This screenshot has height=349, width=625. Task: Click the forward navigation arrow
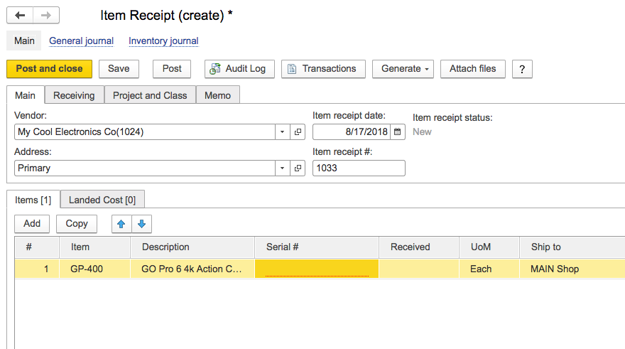(46, 16)
